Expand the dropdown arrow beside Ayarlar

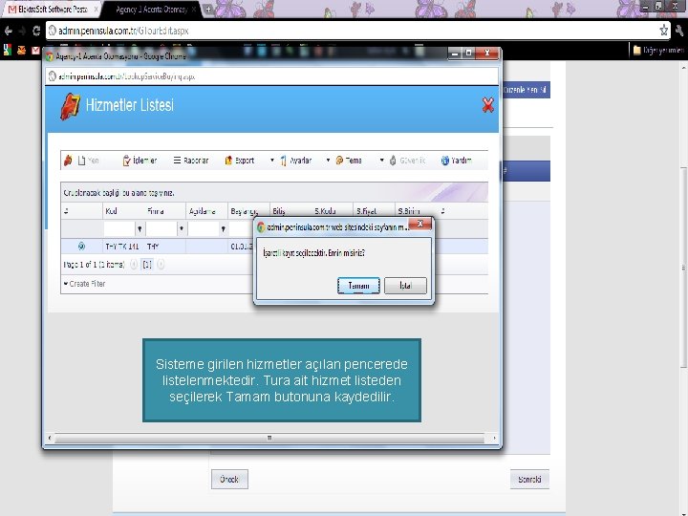(328, 161)
